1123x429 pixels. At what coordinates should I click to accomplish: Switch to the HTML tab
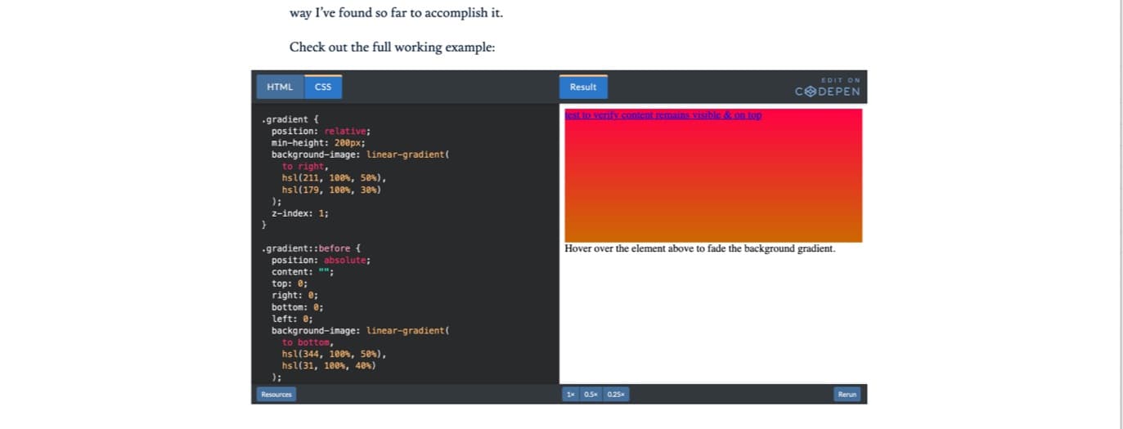point(280,87)
